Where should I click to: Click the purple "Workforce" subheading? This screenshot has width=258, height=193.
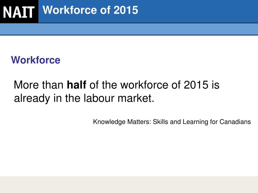36,60
